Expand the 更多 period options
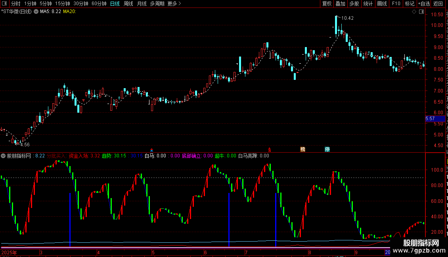This screenshot has height=257, width=448. point(174,4)
